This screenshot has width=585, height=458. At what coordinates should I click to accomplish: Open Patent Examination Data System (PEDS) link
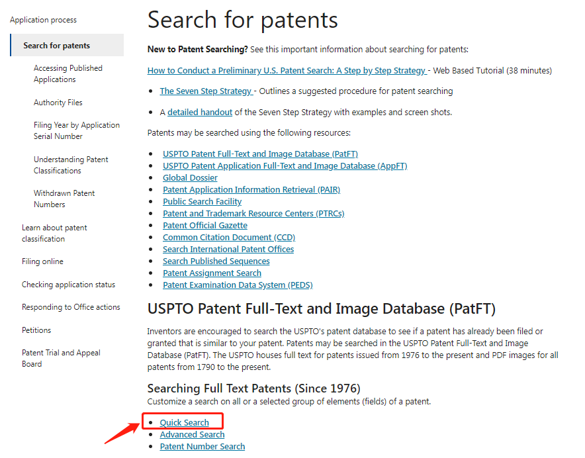pos(238,285)
